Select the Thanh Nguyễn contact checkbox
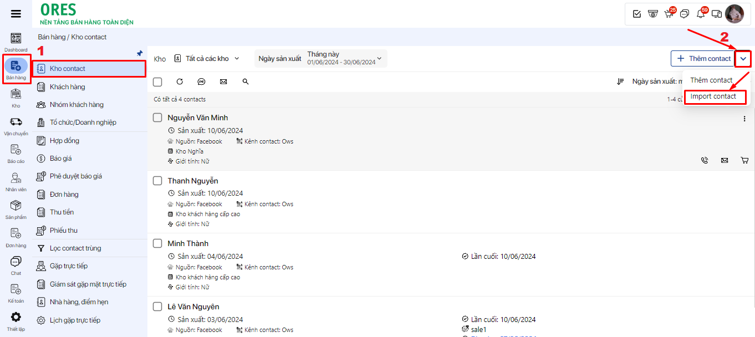 157,181
